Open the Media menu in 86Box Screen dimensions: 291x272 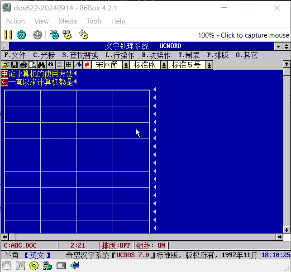(x=67, y=21)
